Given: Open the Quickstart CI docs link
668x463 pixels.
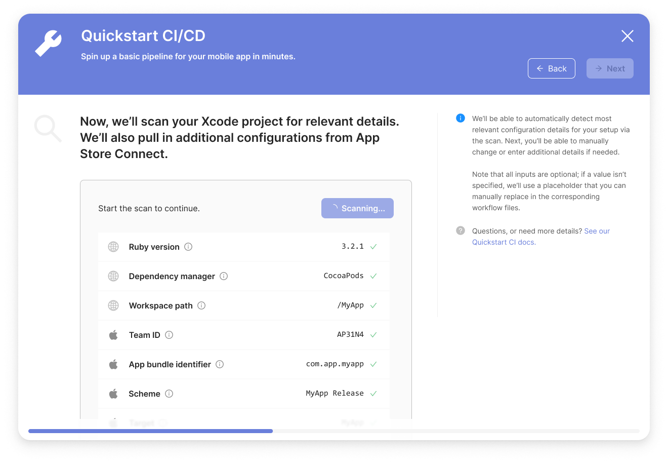Looking at the screenshot, I should (x=504, y=242).
